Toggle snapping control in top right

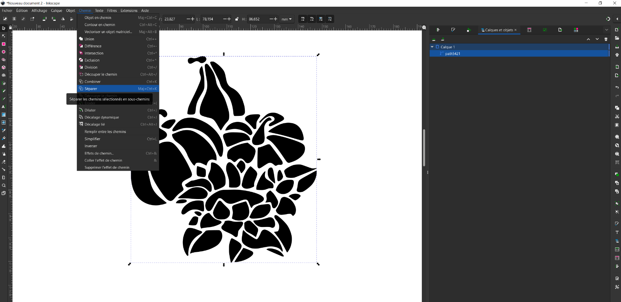pyautogui.click(x=608, y=19)
